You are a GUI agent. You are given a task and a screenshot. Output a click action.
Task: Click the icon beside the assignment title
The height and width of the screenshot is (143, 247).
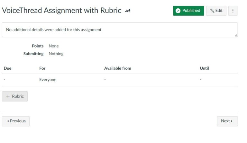[128, 11]
